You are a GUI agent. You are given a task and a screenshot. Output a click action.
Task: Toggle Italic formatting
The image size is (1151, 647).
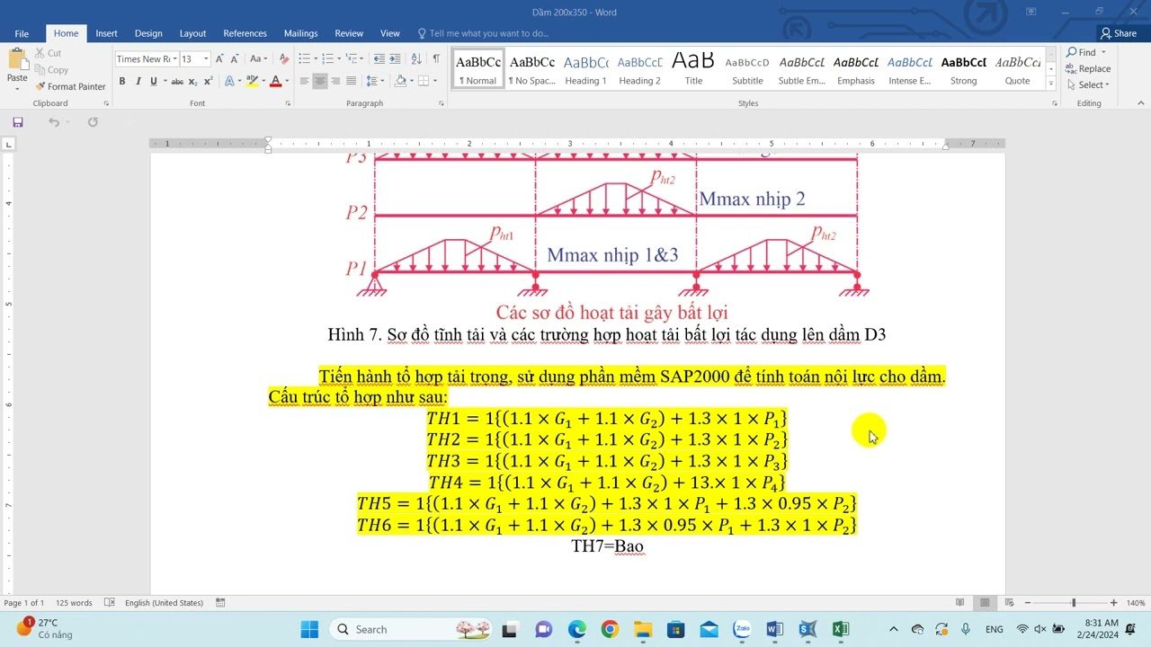pos(138,82)
